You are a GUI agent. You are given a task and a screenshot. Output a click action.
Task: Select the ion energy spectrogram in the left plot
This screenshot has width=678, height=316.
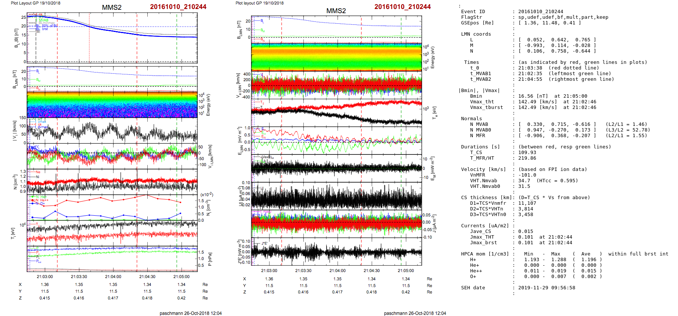(112, 104)
